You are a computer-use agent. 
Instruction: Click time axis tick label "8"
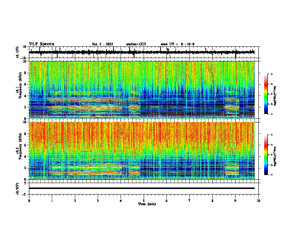(x=212, y=200)
